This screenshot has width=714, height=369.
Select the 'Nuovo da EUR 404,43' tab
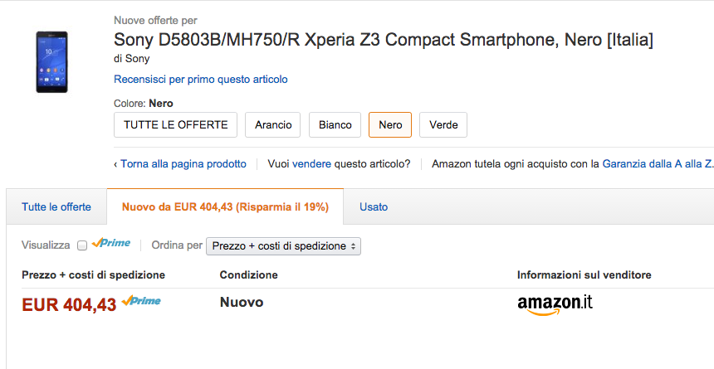(225, 206)
